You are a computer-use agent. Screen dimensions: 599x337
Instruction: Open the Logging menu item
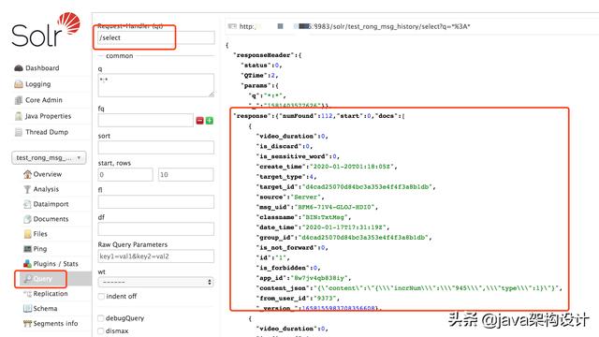point(37,84)
